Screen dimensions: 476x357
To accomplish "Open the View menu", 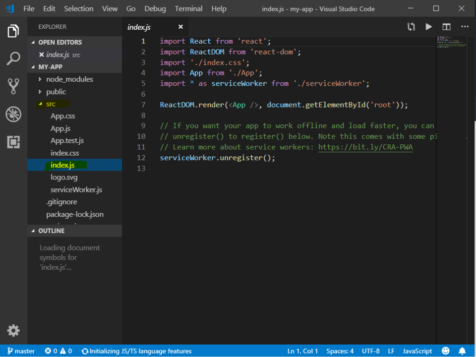I will pyautogui.click(x=110, y=8).
